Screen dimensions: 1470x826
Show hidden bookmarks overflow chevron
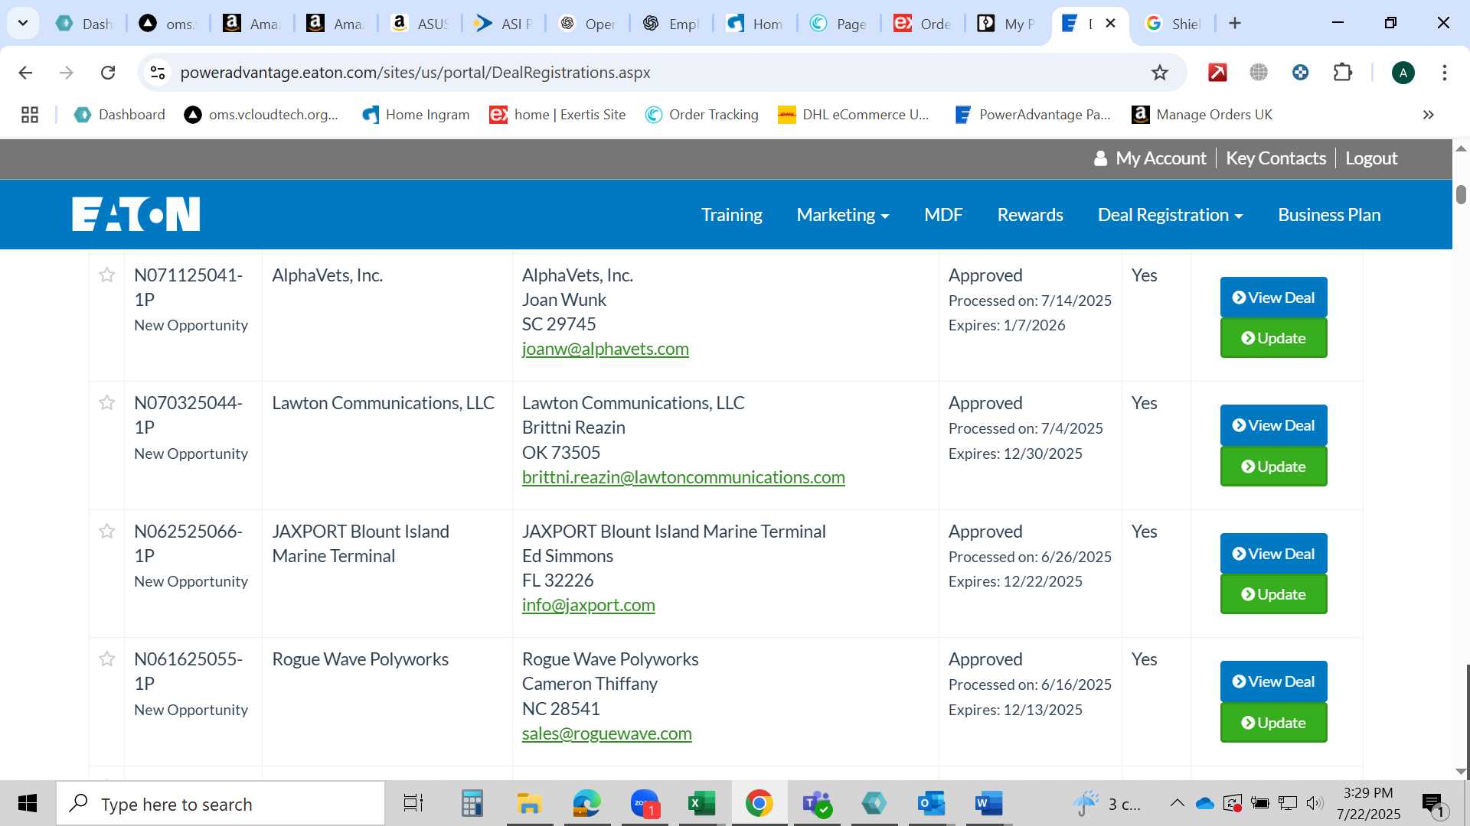pos(1429,115)
